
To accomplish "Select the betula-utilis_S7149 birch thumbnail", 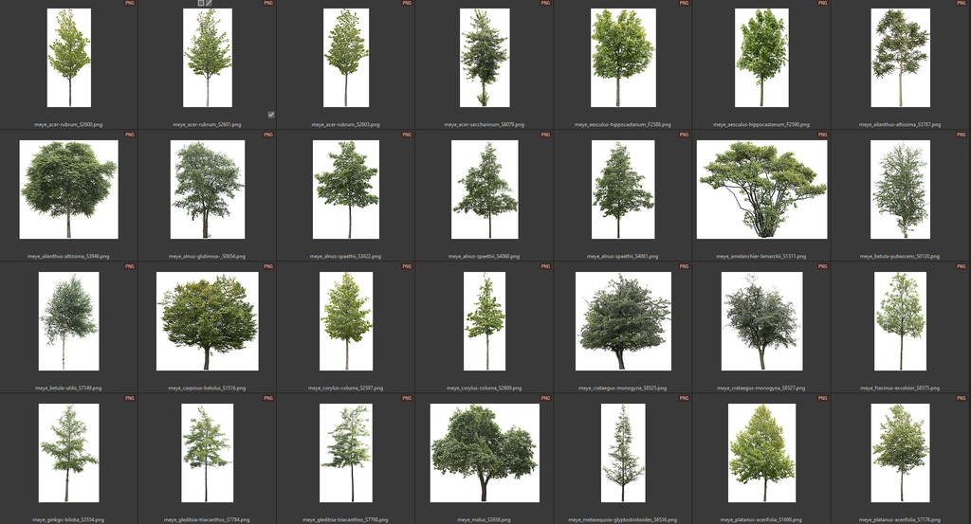I will (x=69, y=321).
